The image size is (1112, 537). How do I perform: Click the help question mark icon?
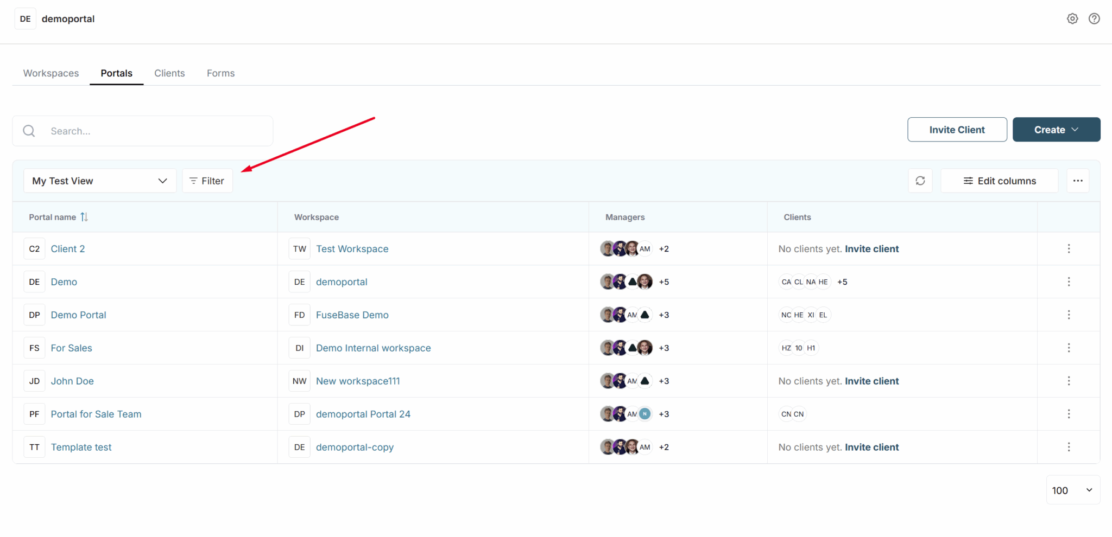pyautogui.click(x=1094, y=18)
